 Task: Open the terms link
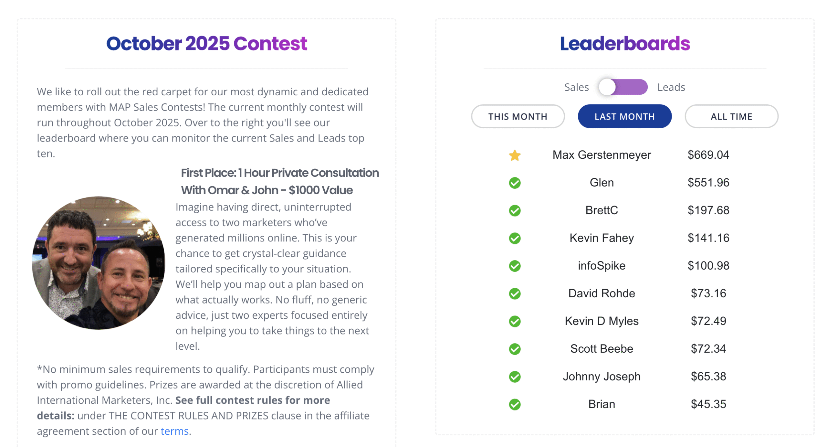click(174, 431)
